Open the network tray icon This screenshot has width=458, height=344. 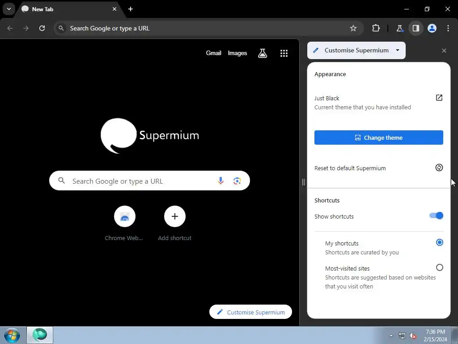pos(402,335)
